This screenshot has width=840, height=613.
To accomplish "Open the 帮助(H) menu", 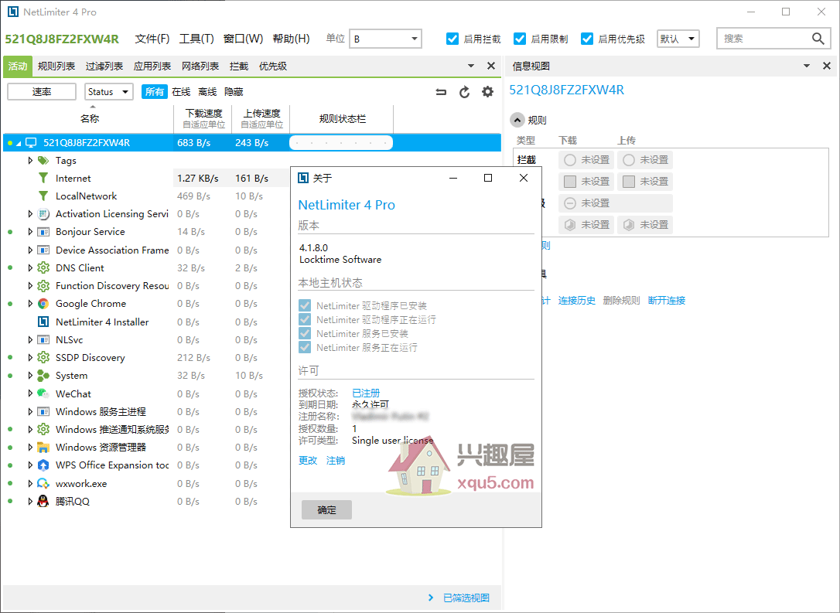I will tap(291, 39).
